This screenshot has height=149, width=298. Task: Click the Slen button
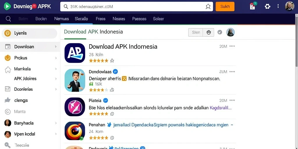coord(196,32)
